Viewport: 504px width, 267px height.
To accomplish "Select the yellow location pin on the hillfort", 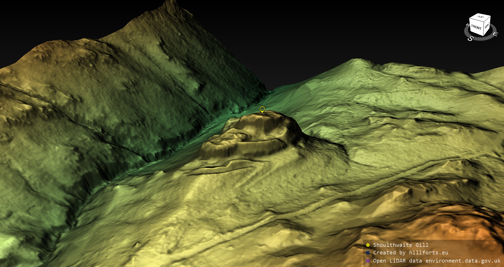I will pyautogui.click(x=262, y=109).
